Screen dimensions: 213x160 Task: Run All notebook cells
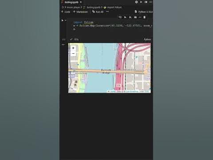pyautogui.click(x=98, y=12)
